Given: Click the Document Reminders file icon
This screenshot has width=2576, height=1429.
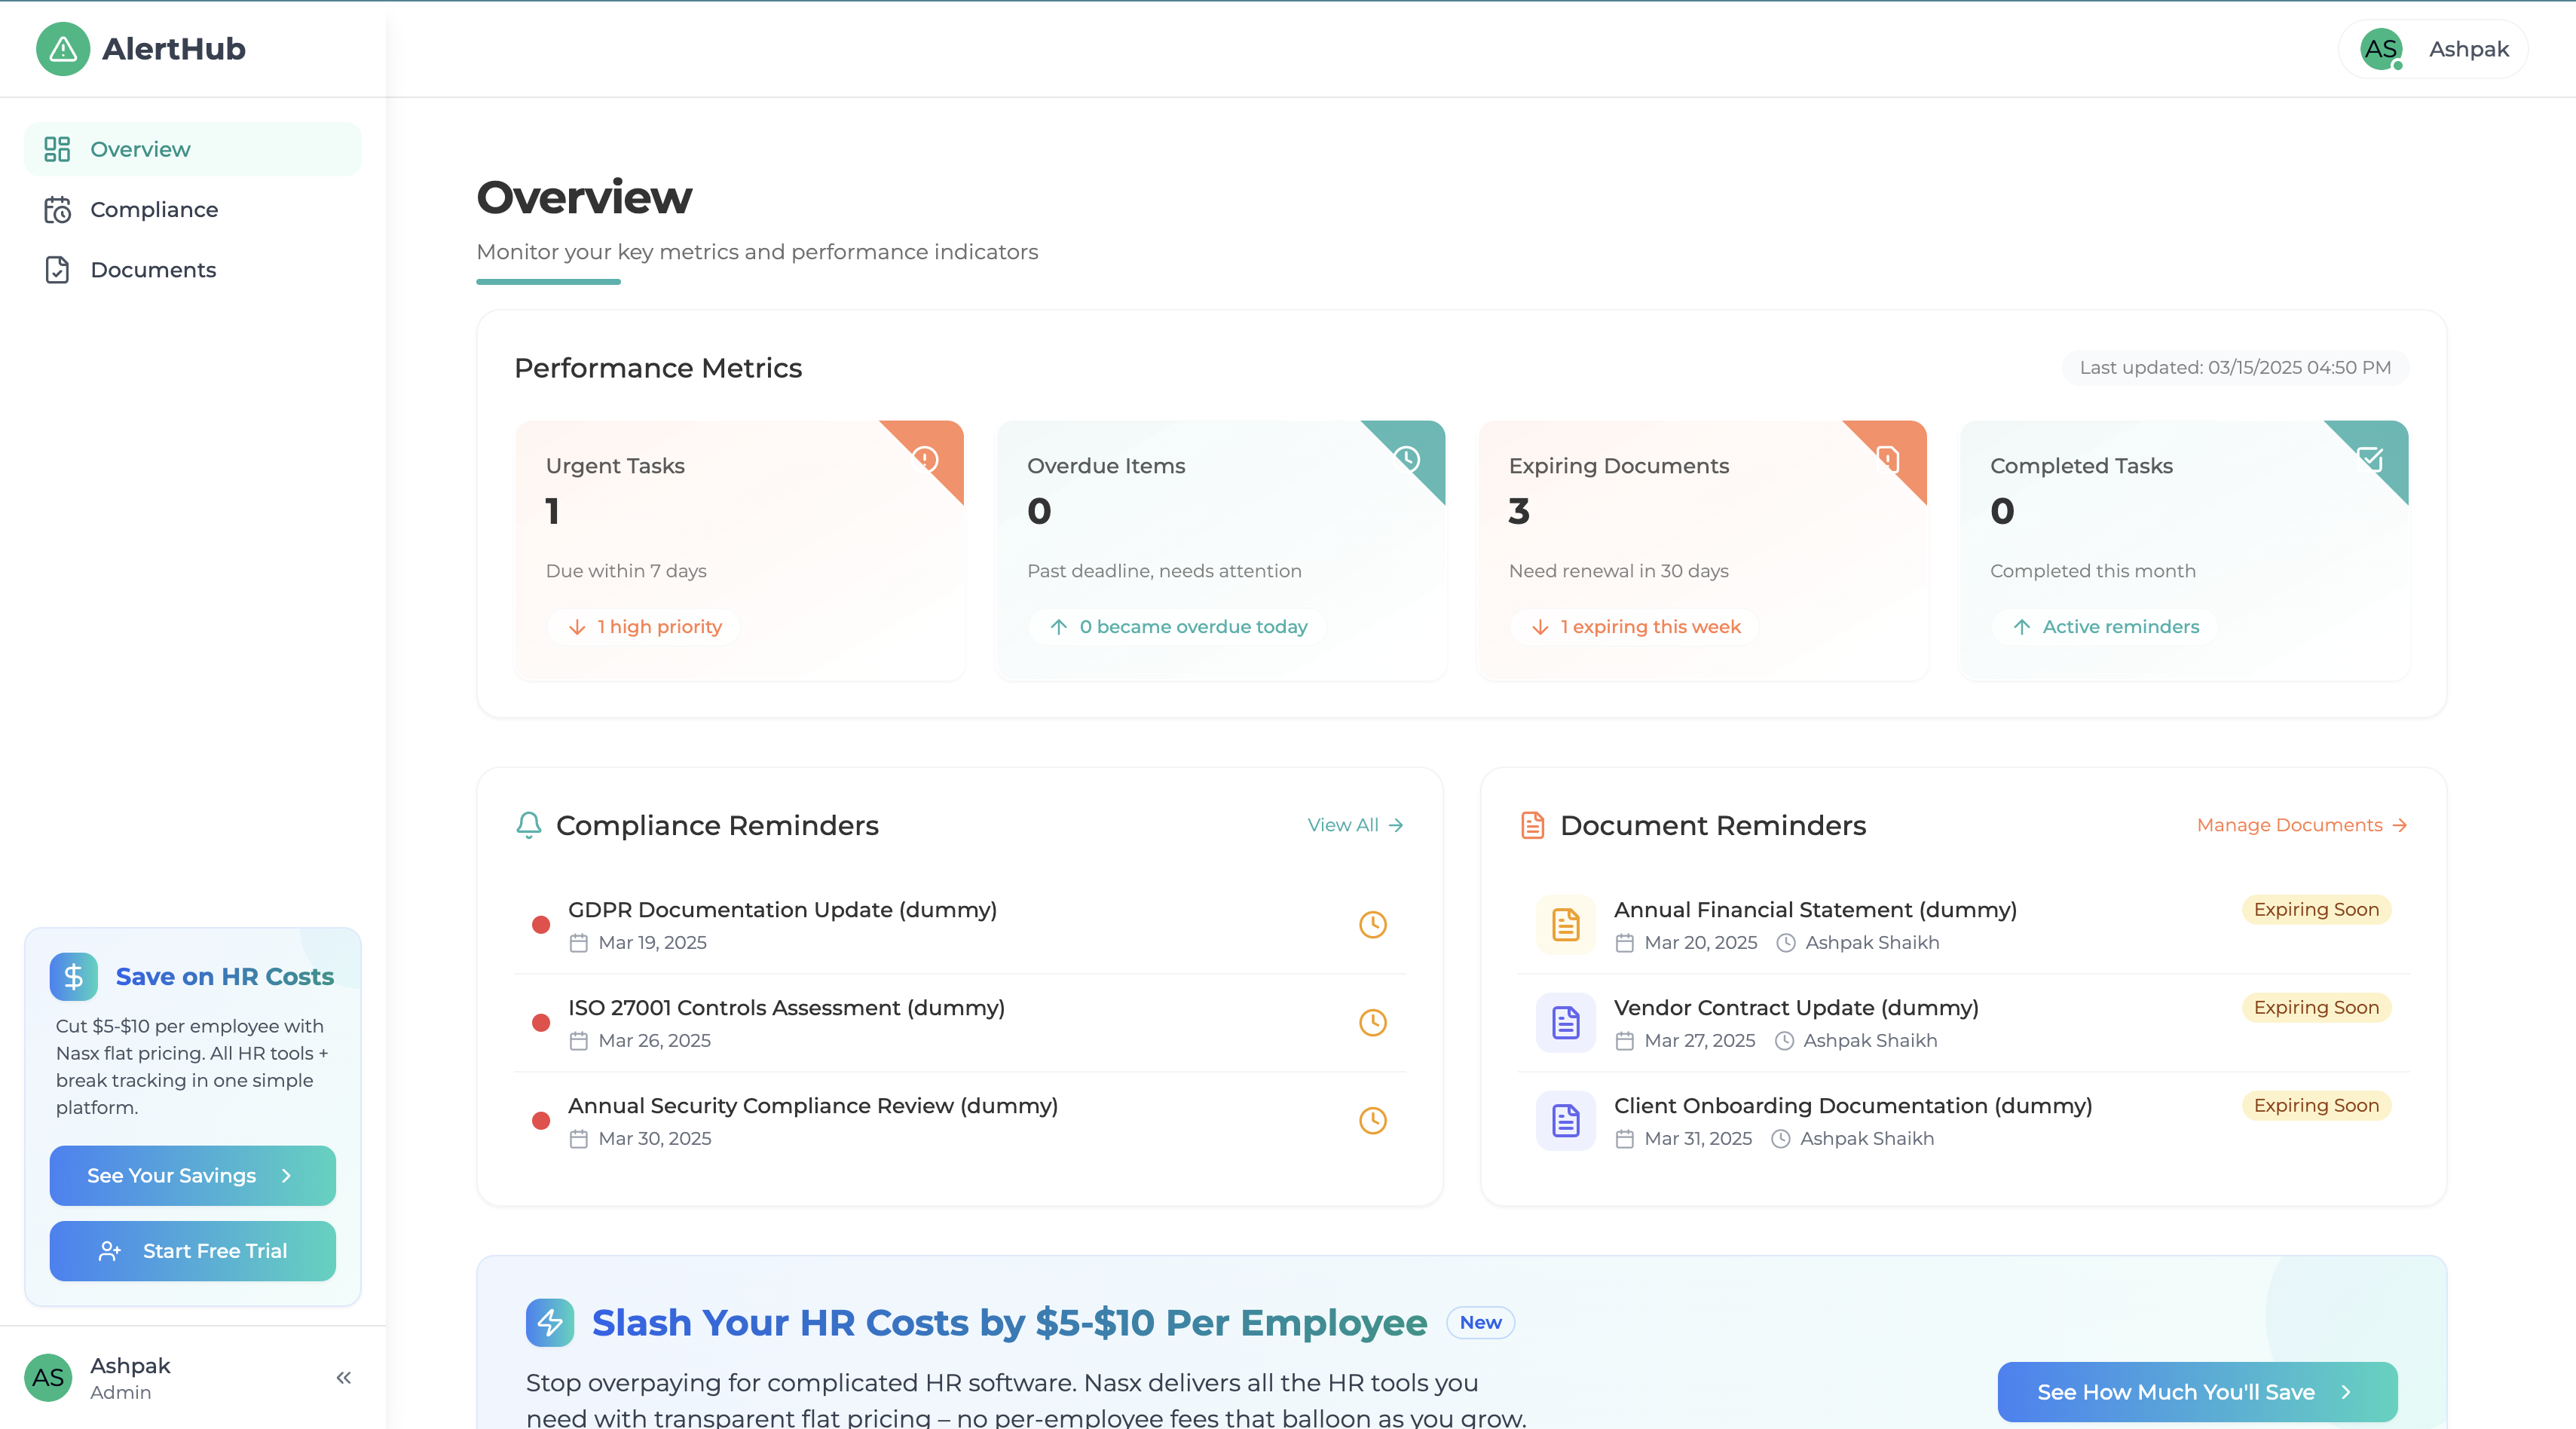Looking at the screenshot, I should [x=1532, y=825].
